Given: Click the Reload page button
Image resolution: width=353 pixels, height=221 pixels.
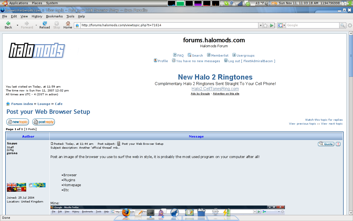Looking at the screenshot, I should pyautogui.click(x=45, y=25).
